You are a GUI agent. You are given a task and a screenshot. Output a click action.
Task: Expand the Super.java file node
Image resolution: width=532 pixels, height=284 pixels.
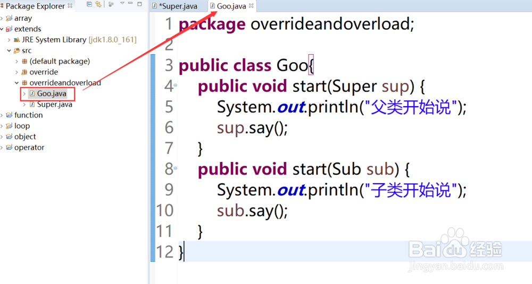coord(24,105)
